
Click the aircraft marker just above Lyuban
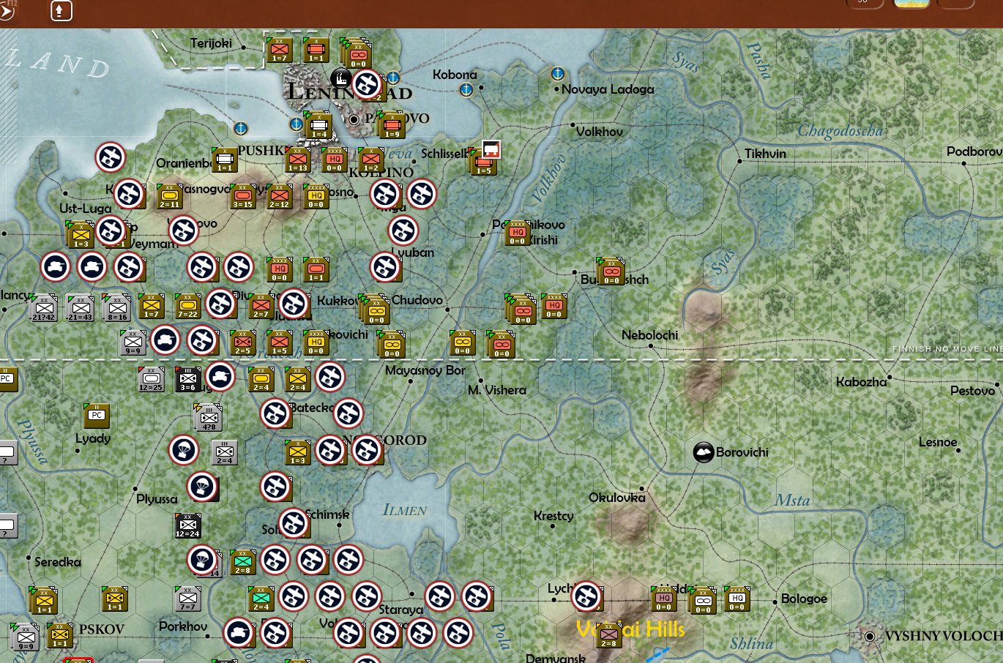coord(403,231)
